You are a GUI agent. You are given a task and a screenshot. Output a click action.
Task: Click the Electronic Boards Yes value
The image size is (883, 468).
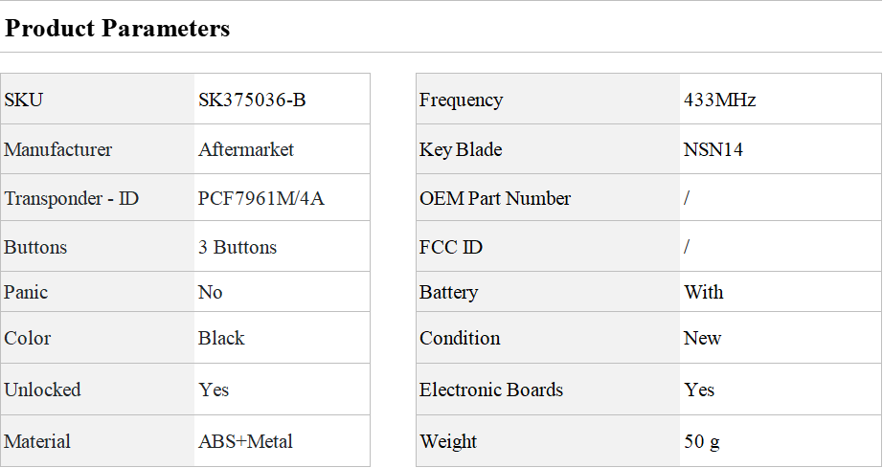(699, 390)
